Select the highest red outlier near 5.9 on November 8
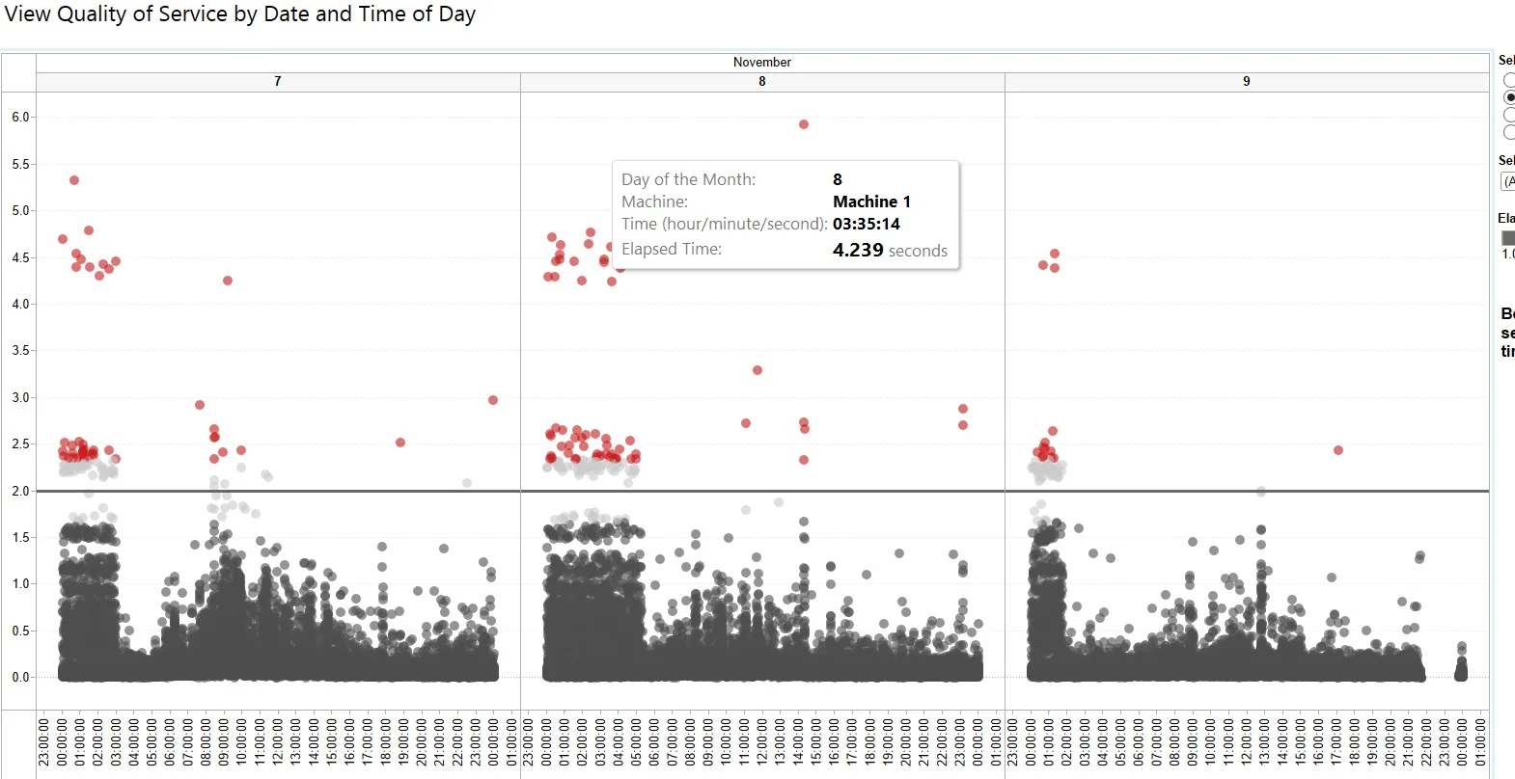The width and height of the screenshot is (1515, 779). (x=804, y=124)
